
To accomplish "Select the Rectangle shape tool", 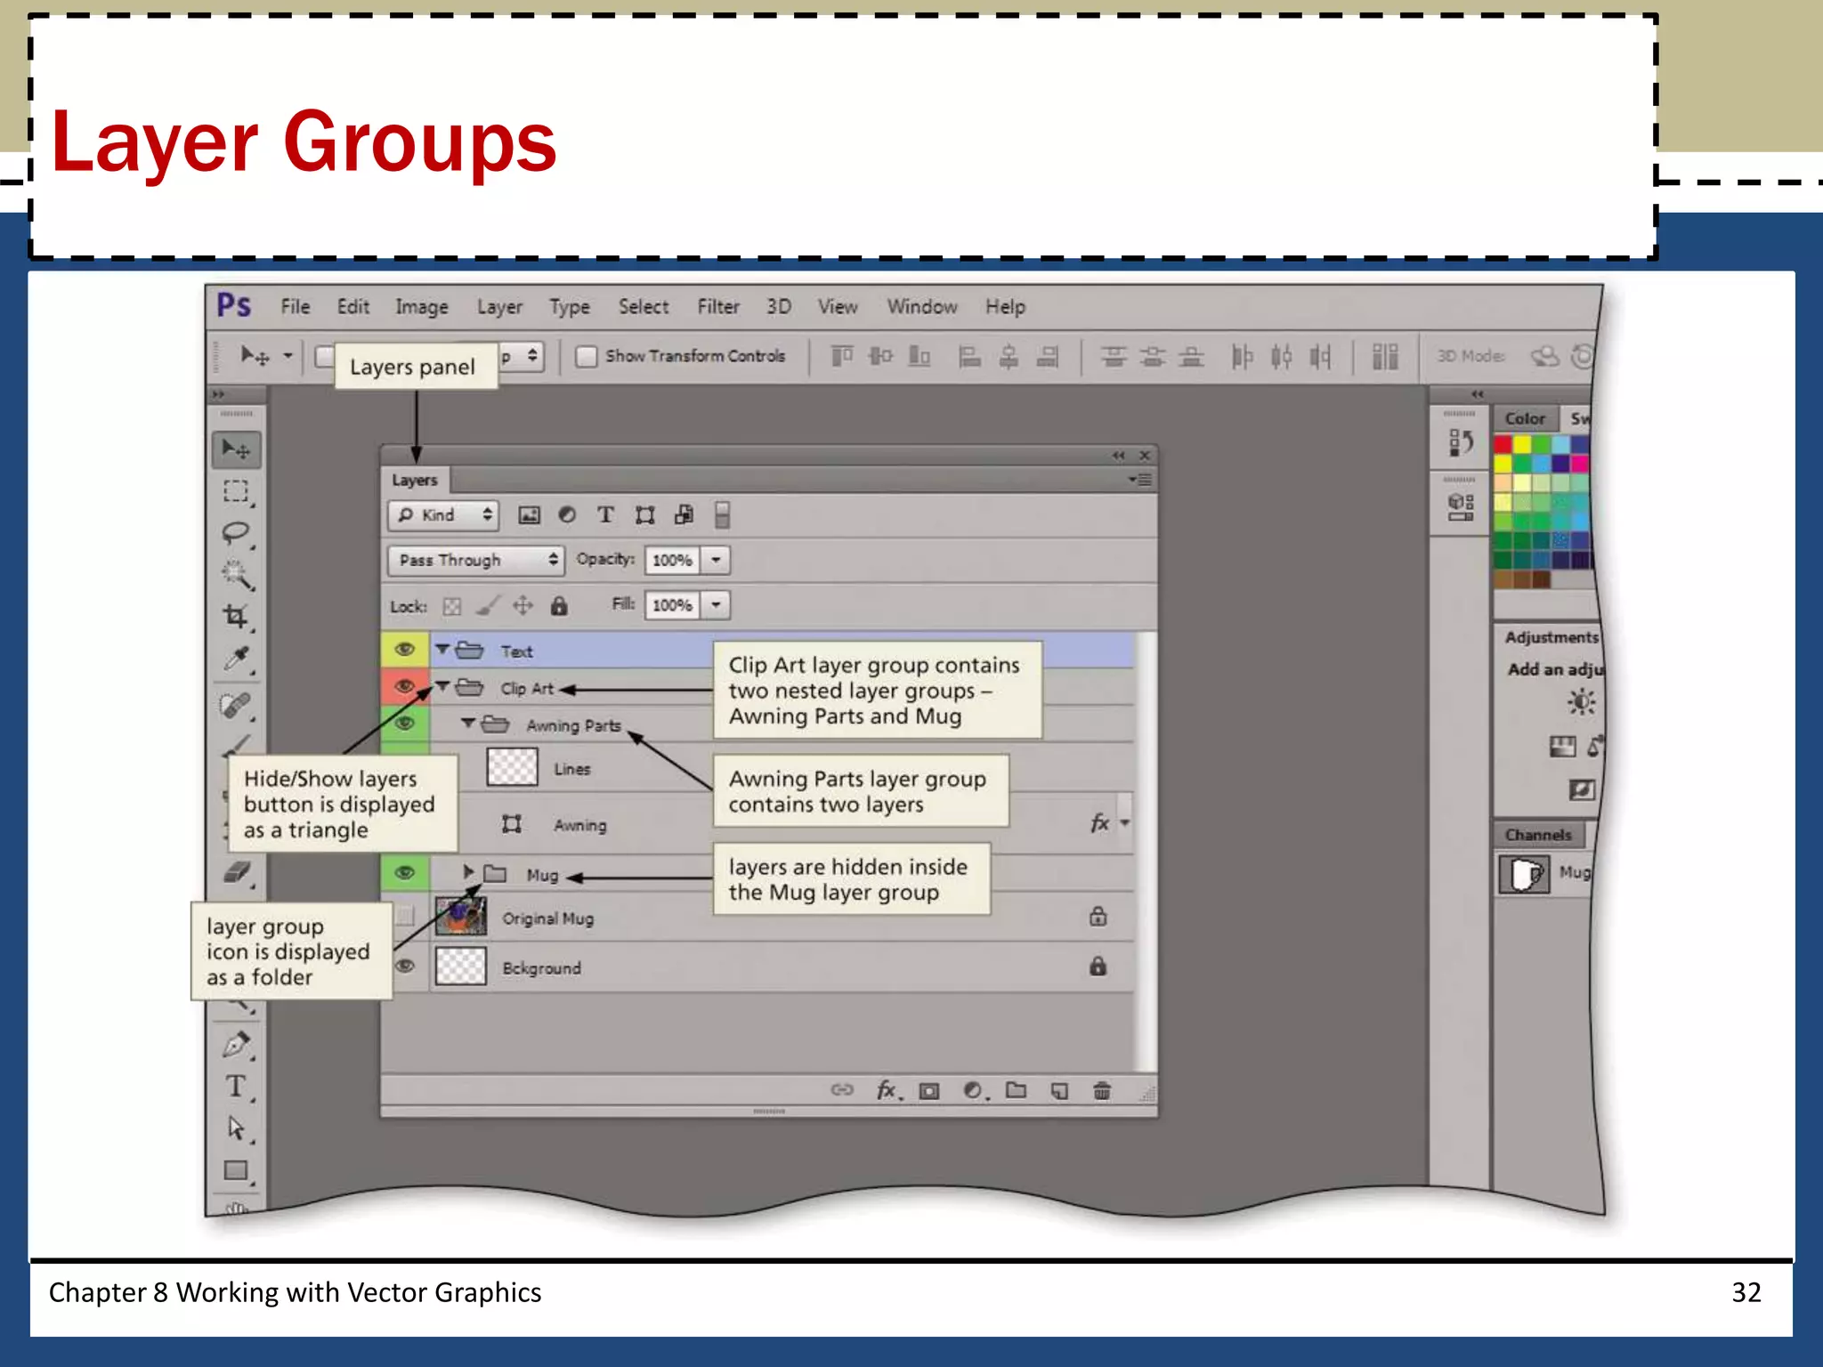I will (x=236, y=1170).
